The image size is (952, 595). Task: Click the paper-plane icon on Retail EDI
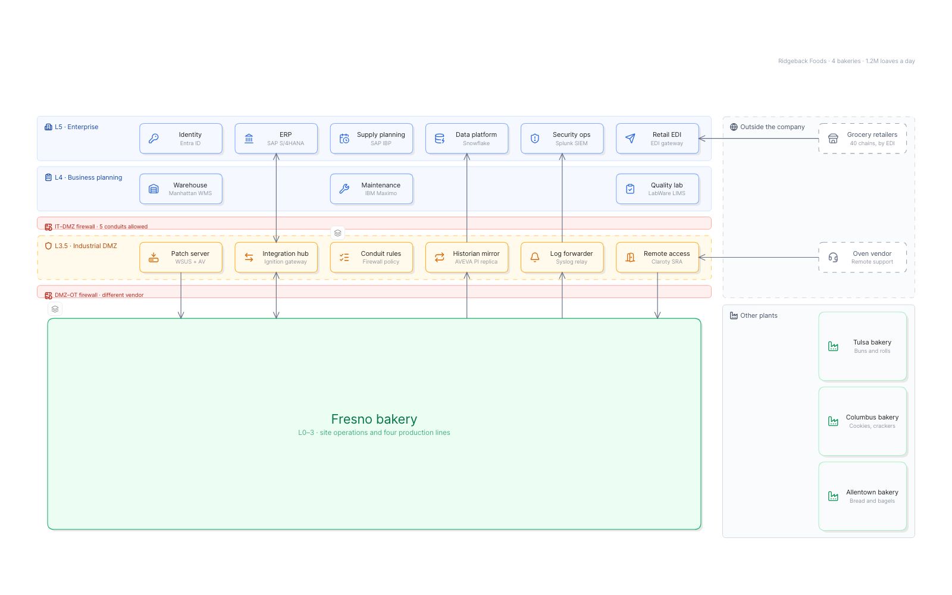630,139
